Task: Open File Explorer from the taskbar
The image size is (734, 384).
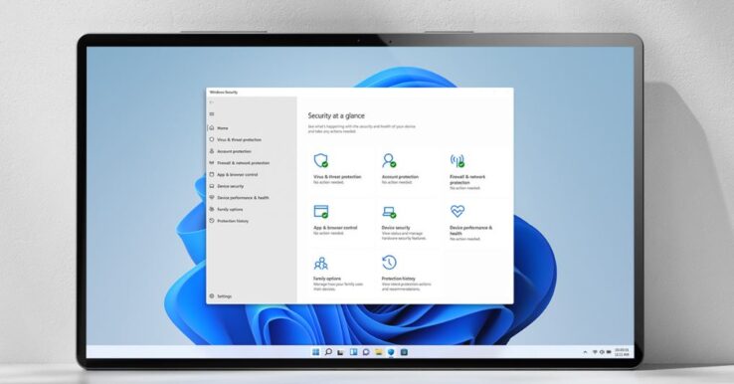Action: (x=379, y=352)
